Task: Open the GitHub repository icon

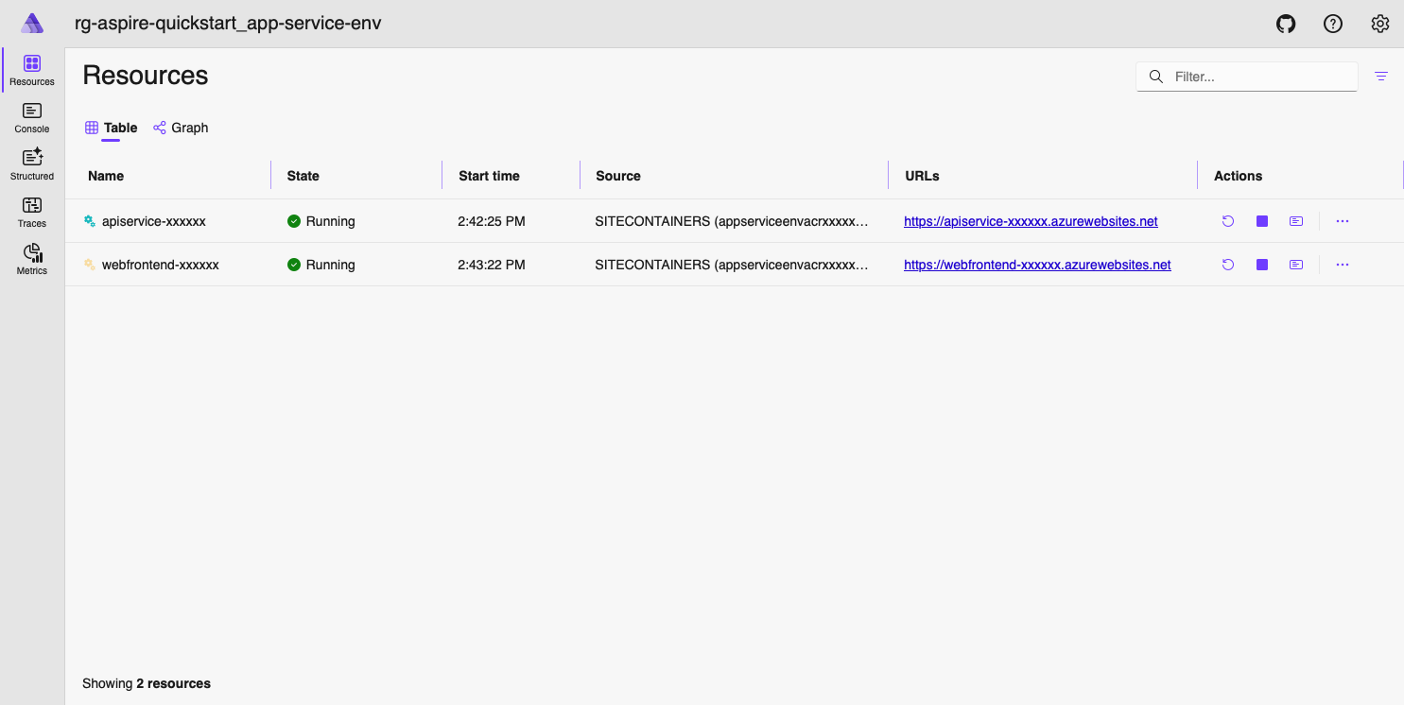Action: 1286,23
